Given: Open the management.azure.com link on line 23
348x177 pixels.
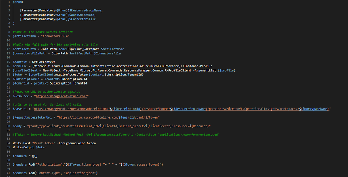Looking at the screenshot, I should tap(61, 96).
